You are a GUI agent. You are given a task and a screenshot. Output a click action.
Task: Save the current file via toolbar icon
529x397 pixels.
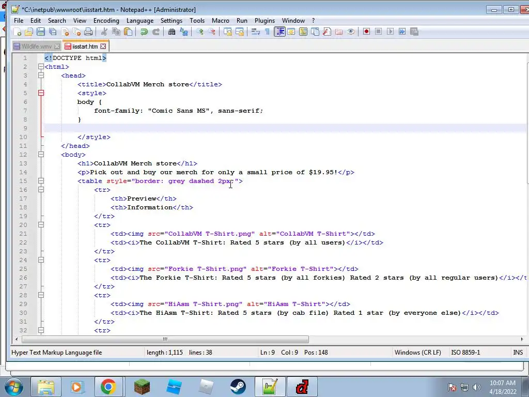click(41, 32)
